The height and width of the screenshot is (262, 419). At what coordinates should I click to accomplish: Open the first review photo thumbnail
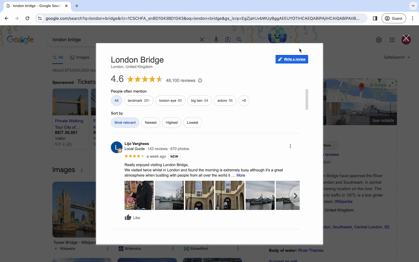point(139,195)
